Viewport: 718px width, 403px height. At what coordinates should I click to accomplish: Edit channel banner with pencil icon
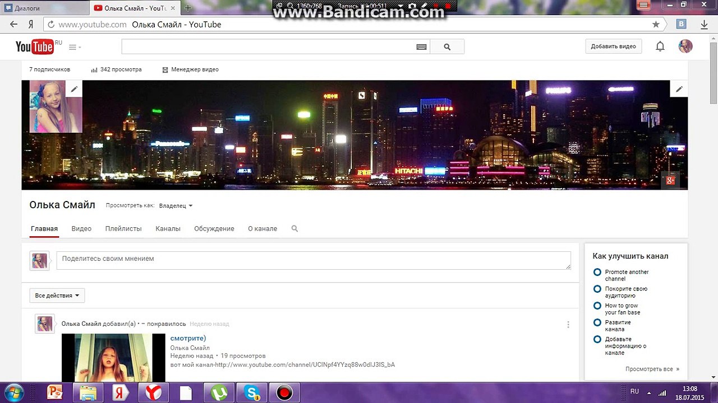pos(679,88)
